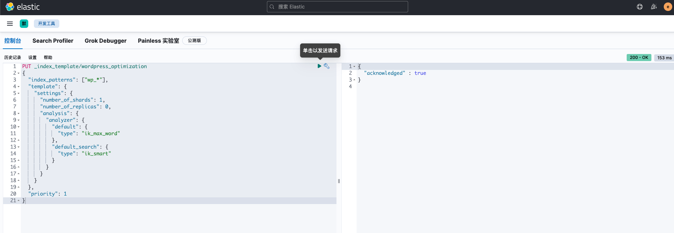
Task: Click the editor/response pane resize handle
Action: (x=339, y=181)
